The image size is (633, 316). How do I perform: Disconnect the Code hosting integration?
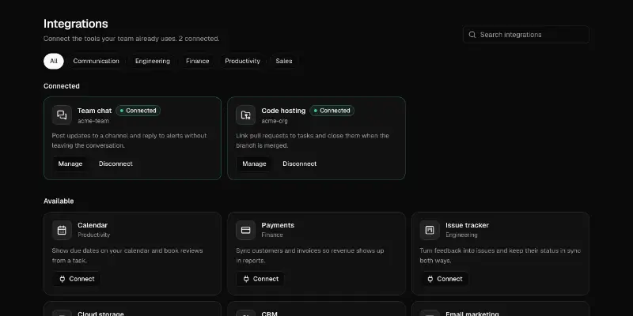(300, 164)
